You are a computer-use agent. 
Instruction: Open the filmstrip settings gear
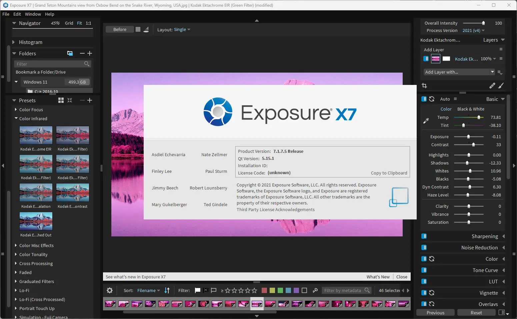coord(110,290)
